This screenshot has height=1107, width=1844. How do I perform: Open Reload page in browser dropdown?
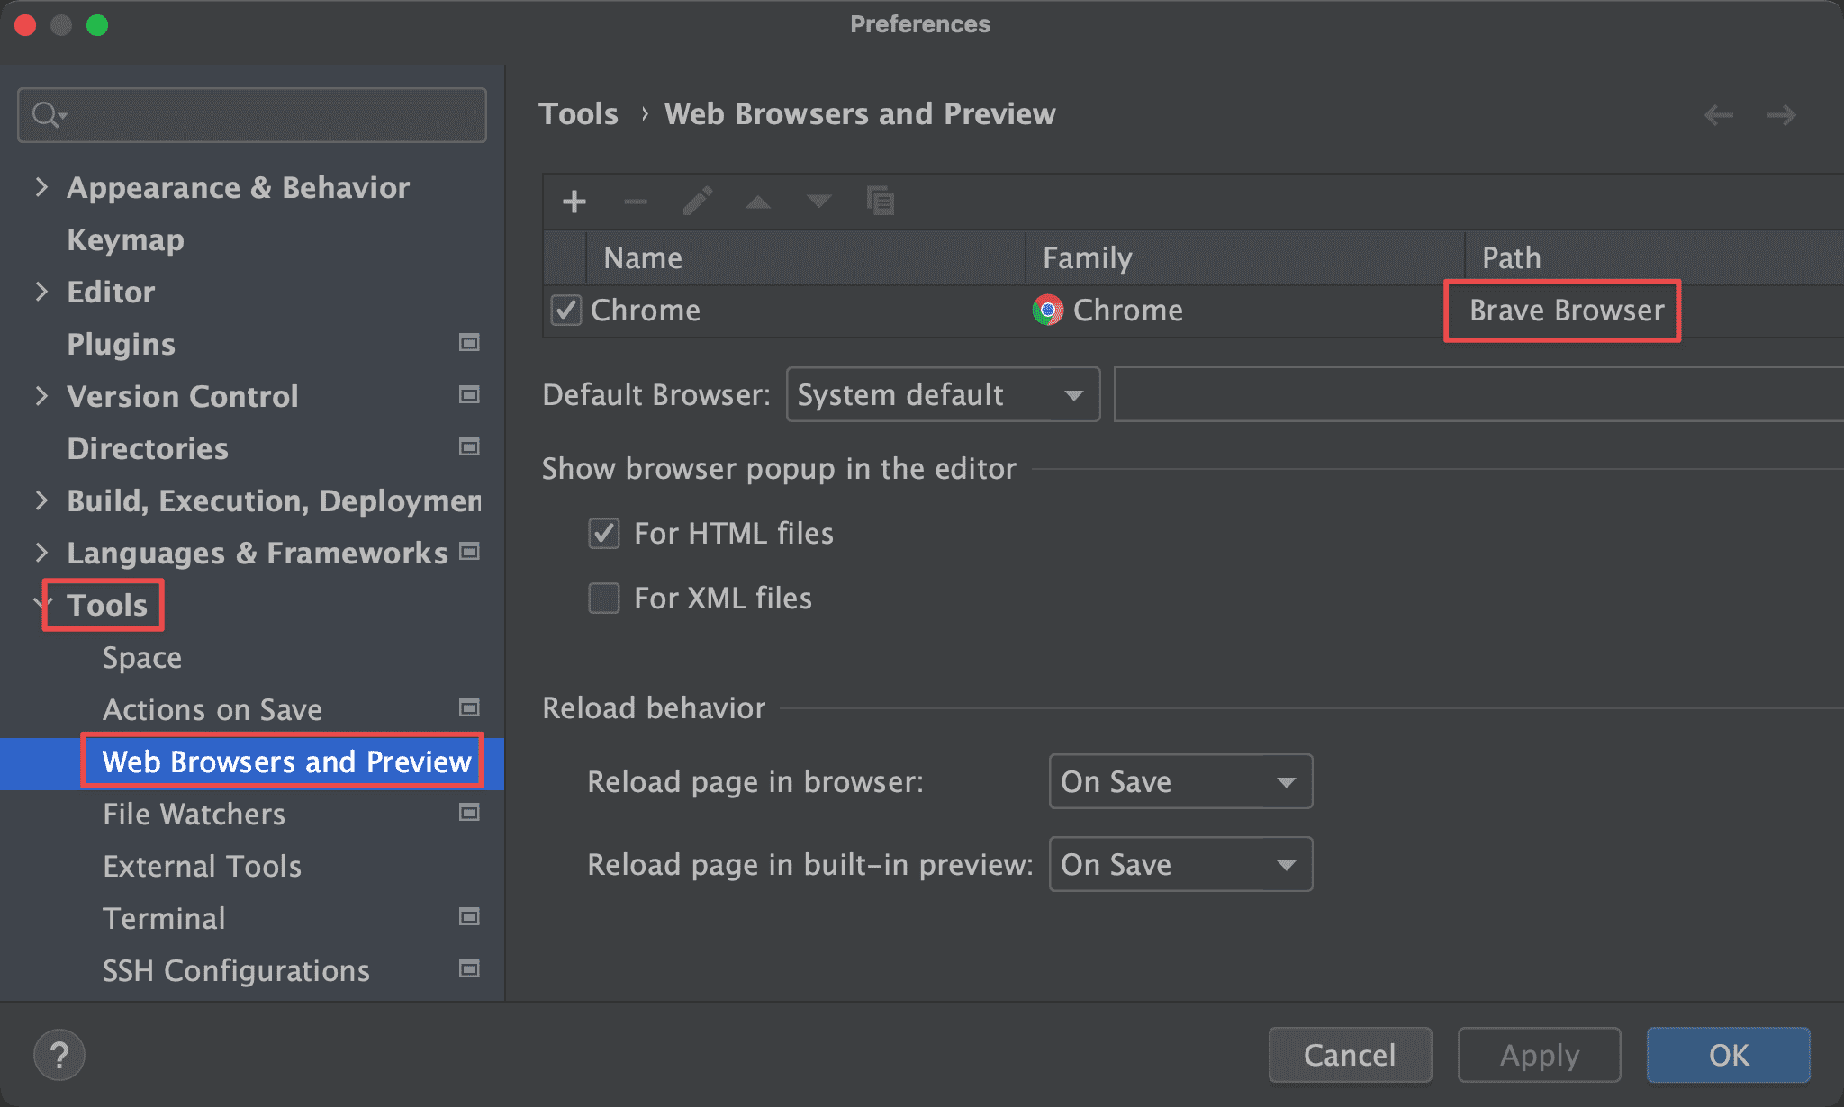pos(1180,782)
